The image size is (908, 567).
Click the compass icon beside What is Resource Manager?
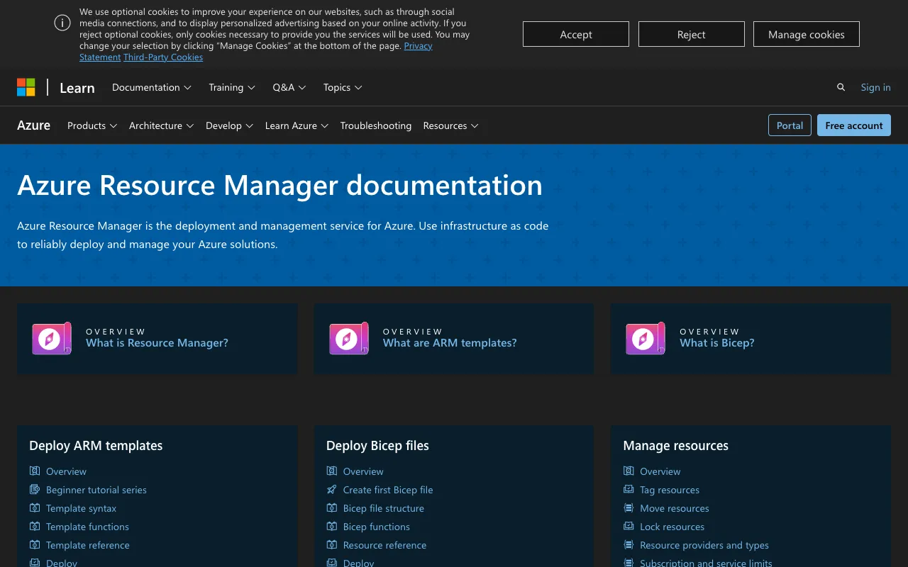[x=51, y=338]
